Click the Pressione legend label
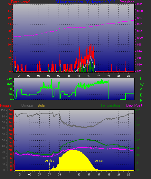Viewport: 151px width, 179px height. pos(127,2)
